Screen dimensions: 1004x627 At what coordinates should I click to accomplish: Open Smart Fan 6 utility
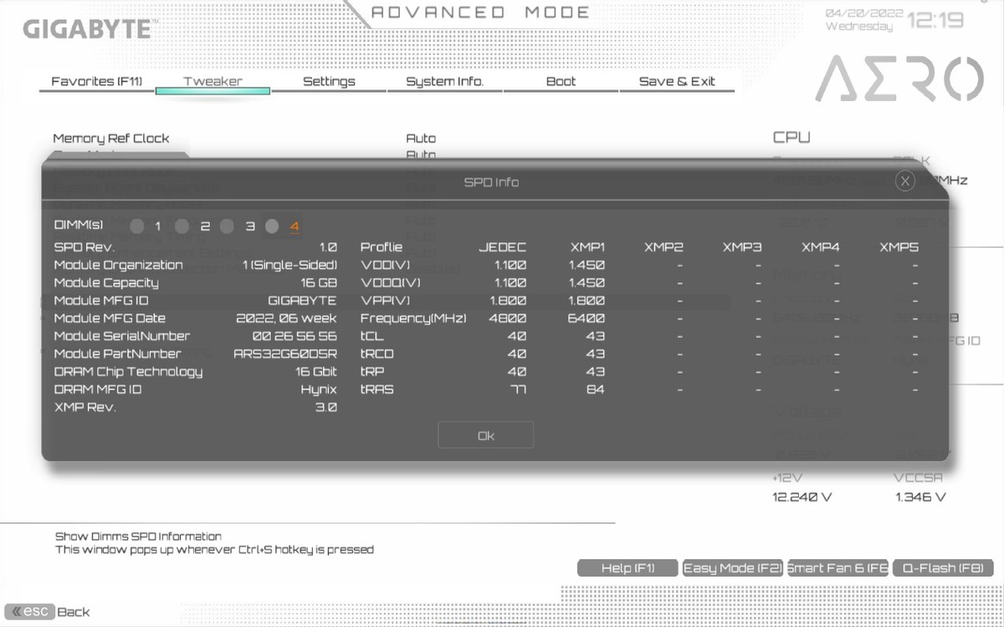pyautogui.click(x=838, y=568)
